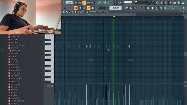The width and height of the screenshot is (187, 105).
Task: Click the previous pattern arrow
Action: pos(108,8)
